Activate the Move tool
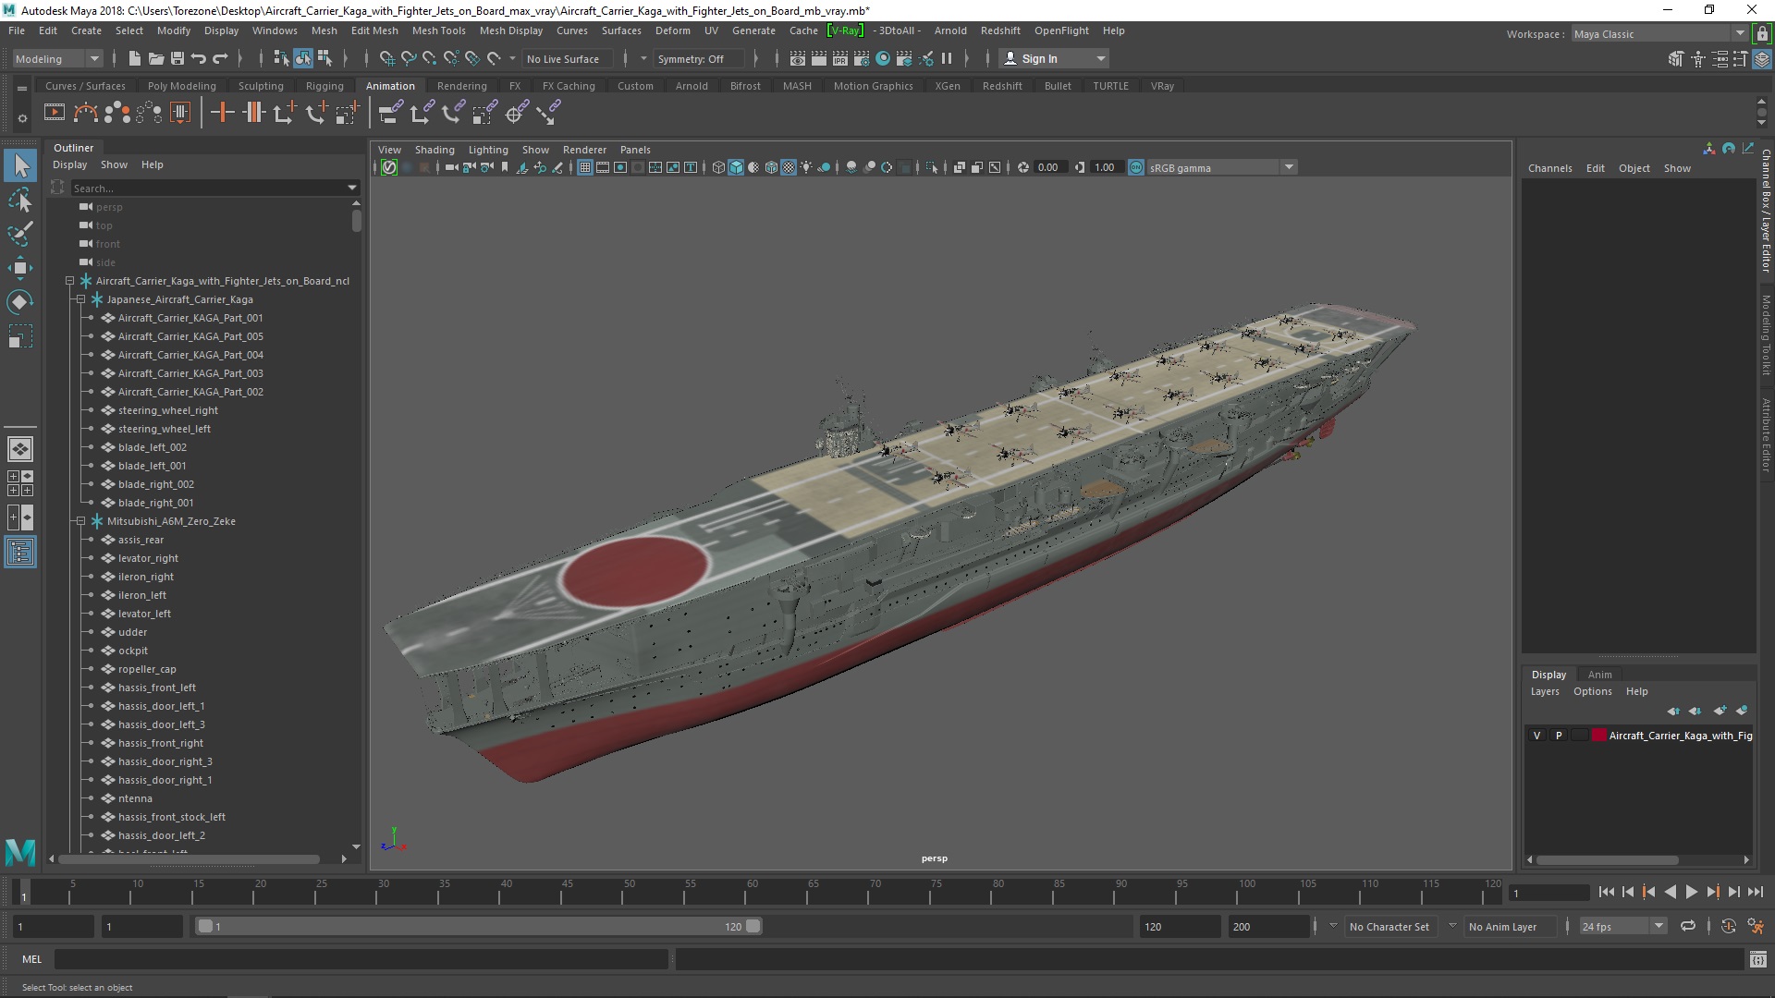Viewport: 1775px width, 998px height. [20, 268]
